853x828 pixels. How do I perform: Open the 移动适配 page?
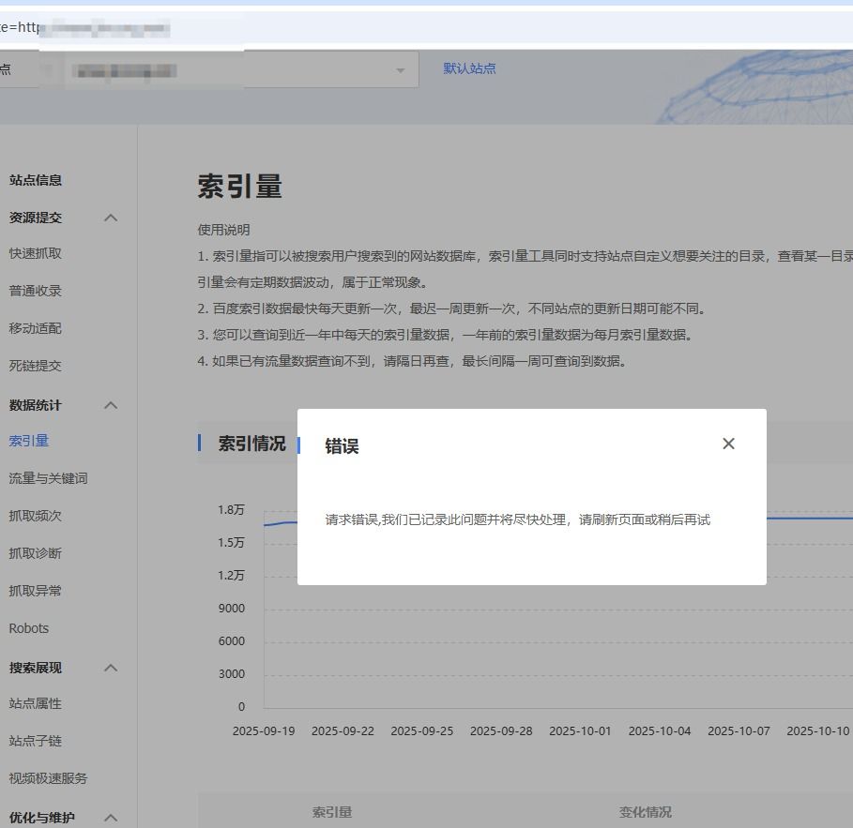[x=36, y=328]
